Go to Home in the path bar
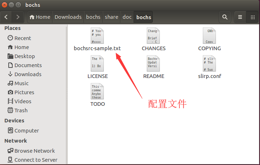Image resolution: width=260 pixels, height=165 pixels. (40, 17)
